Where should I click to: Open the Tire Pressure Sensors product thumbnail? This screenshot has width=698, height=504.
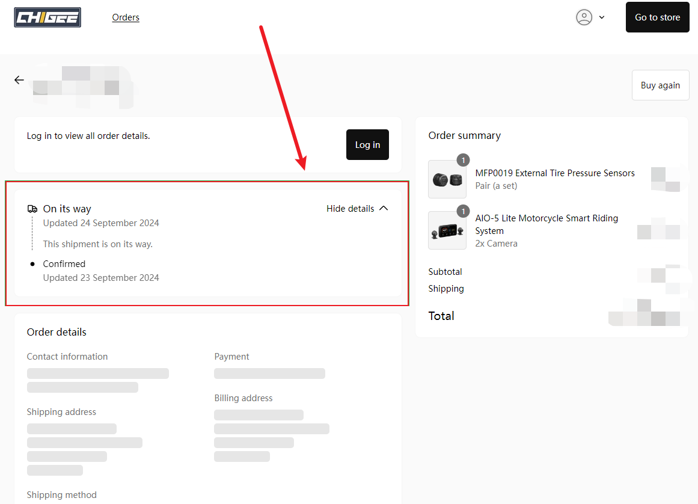pyautogui.click(x=447, y=179)
